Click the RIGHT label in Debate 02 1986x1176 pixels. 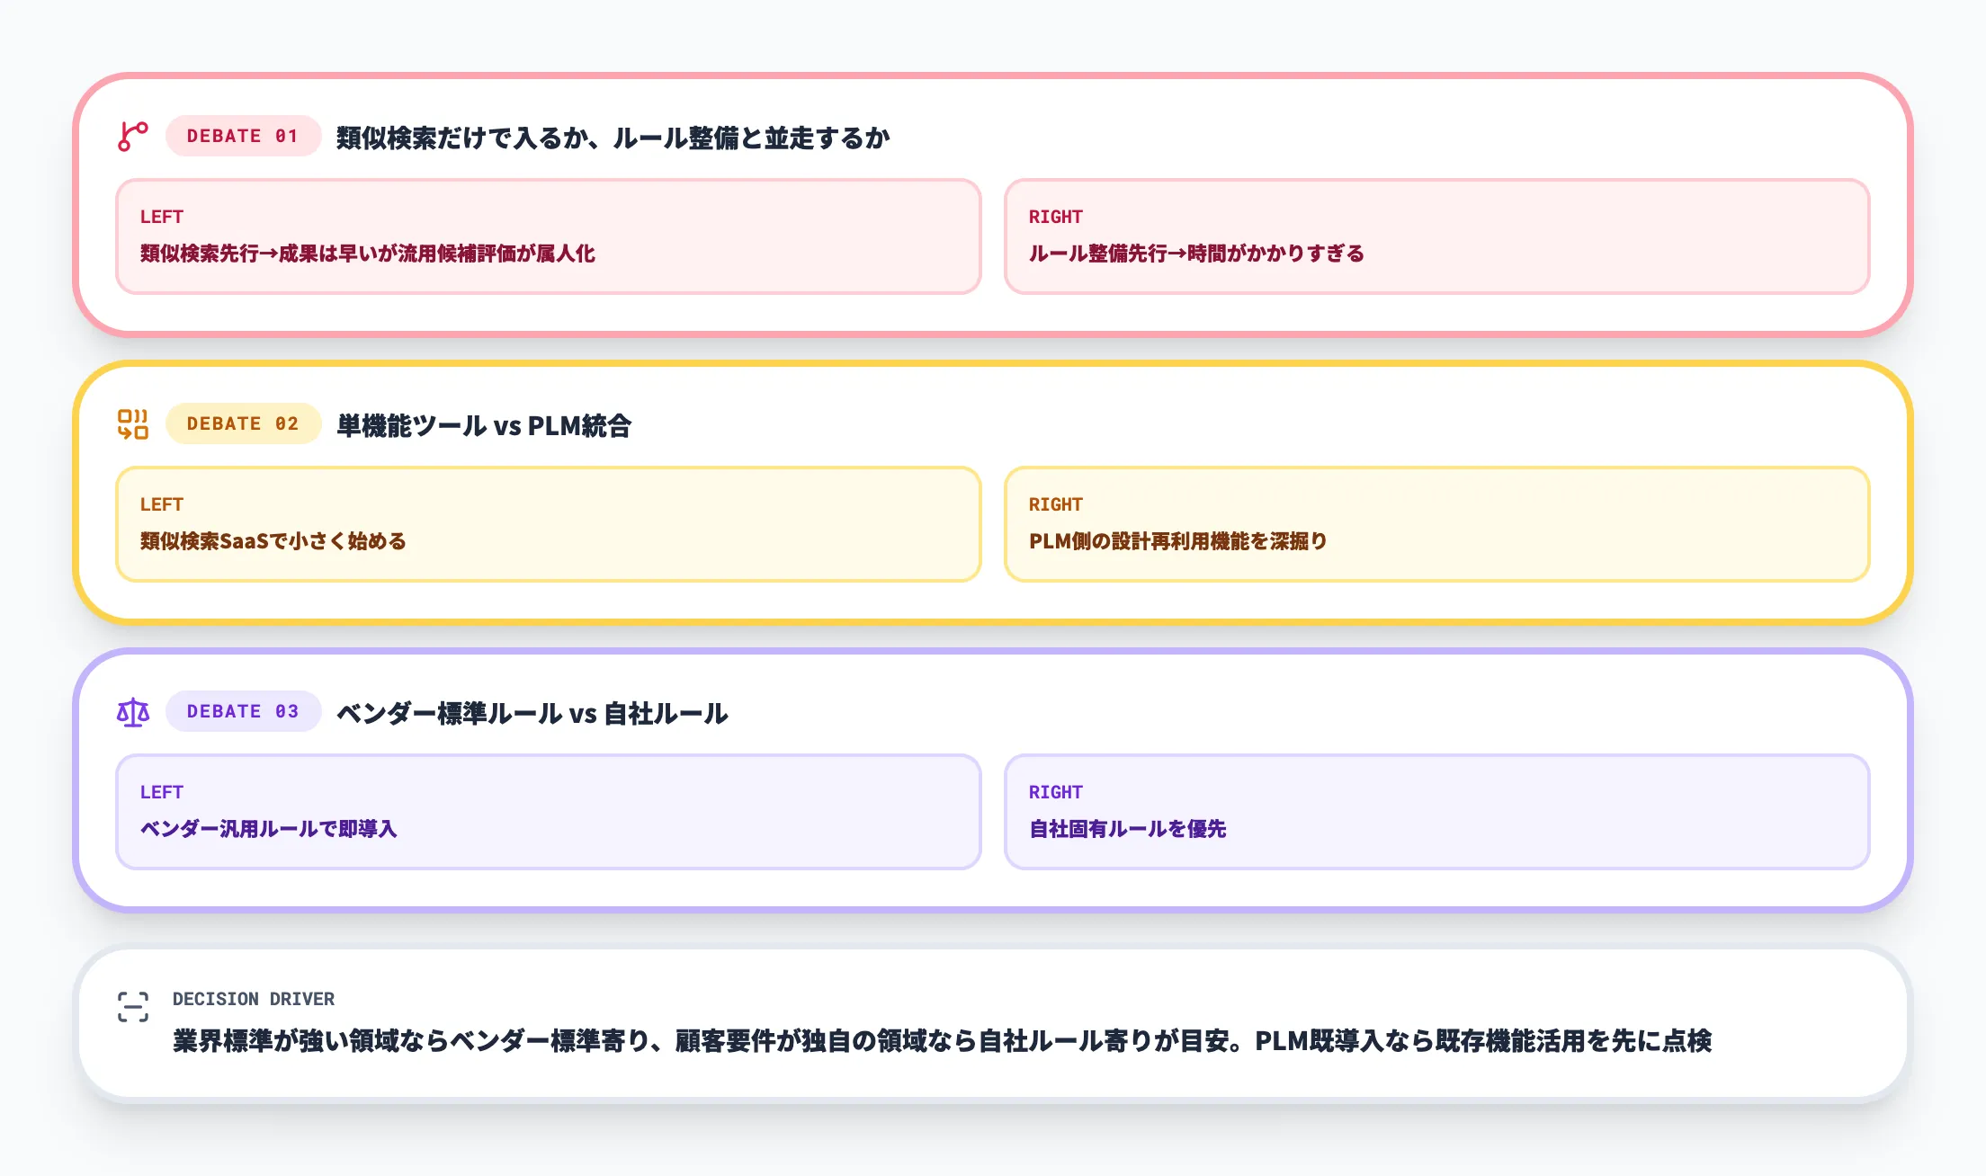[1054, 504]
